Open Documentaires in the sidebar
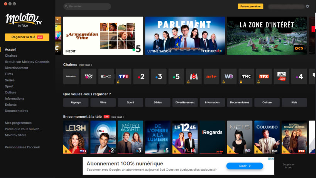The image size is (316, 178). [x=17, y=111]
